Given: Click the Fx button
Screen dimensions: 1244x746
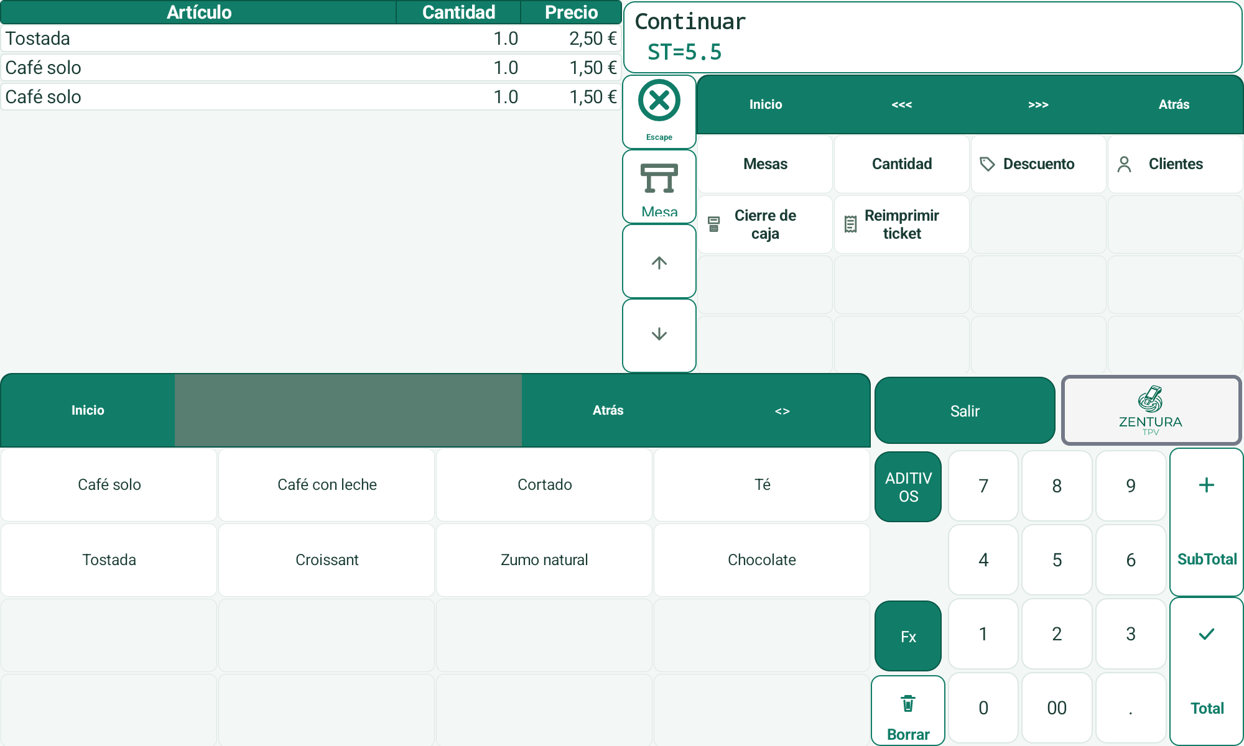Looking at the screenshot, I should [908, 636].
